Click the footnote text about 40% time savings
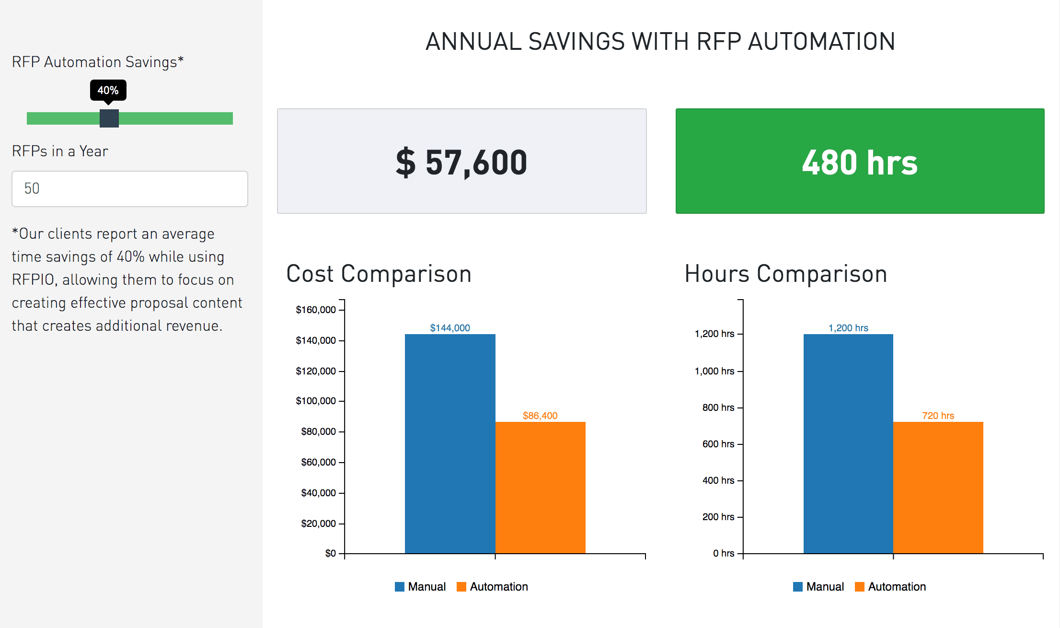1060x628 pixels. (127, 279)
